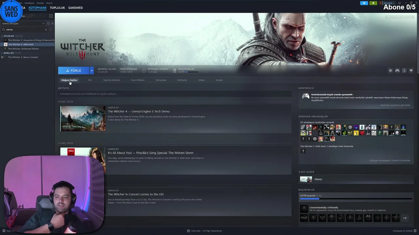Clear the library search text

coord(46,30)
